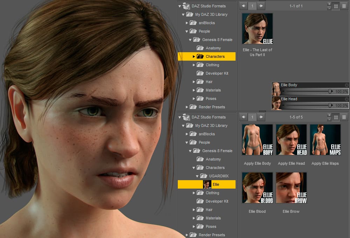
Task: Increase thumbnail size with the top plus button
Action: [329, 4]
